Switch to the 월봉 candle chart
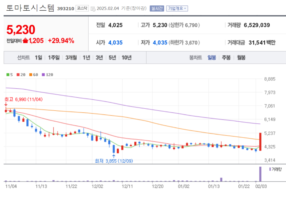Screen dimensions: 286x197 (x=241, y=58)
